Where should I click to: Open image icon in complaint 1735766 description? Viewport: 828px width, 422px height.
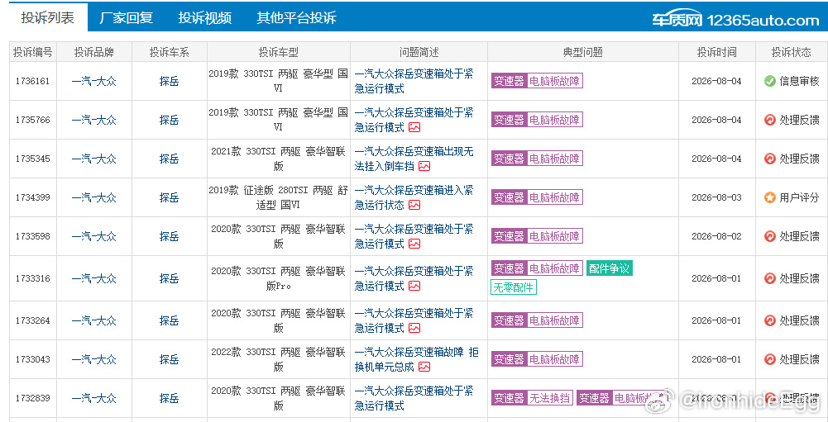tap(414, 128)
